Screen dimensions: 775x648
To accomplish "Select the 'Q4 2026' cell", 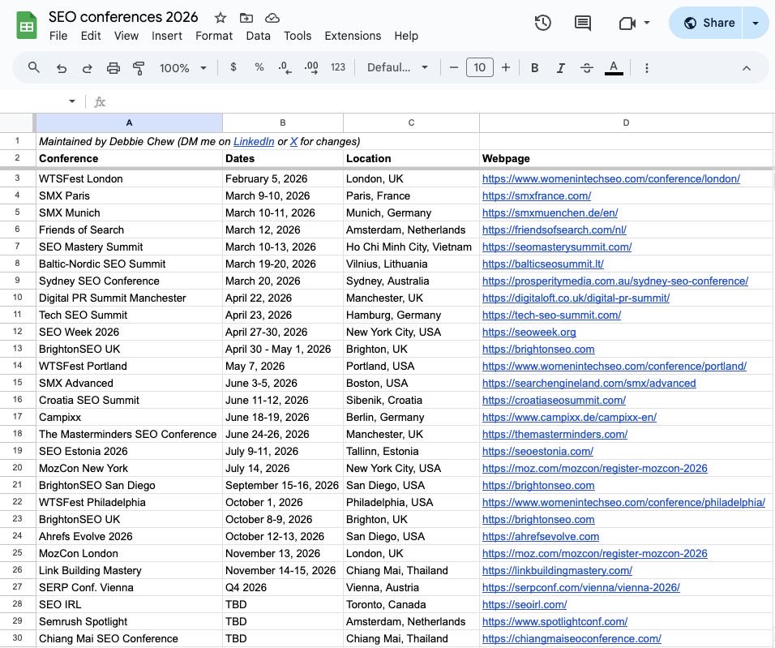I will coord(283,588).
